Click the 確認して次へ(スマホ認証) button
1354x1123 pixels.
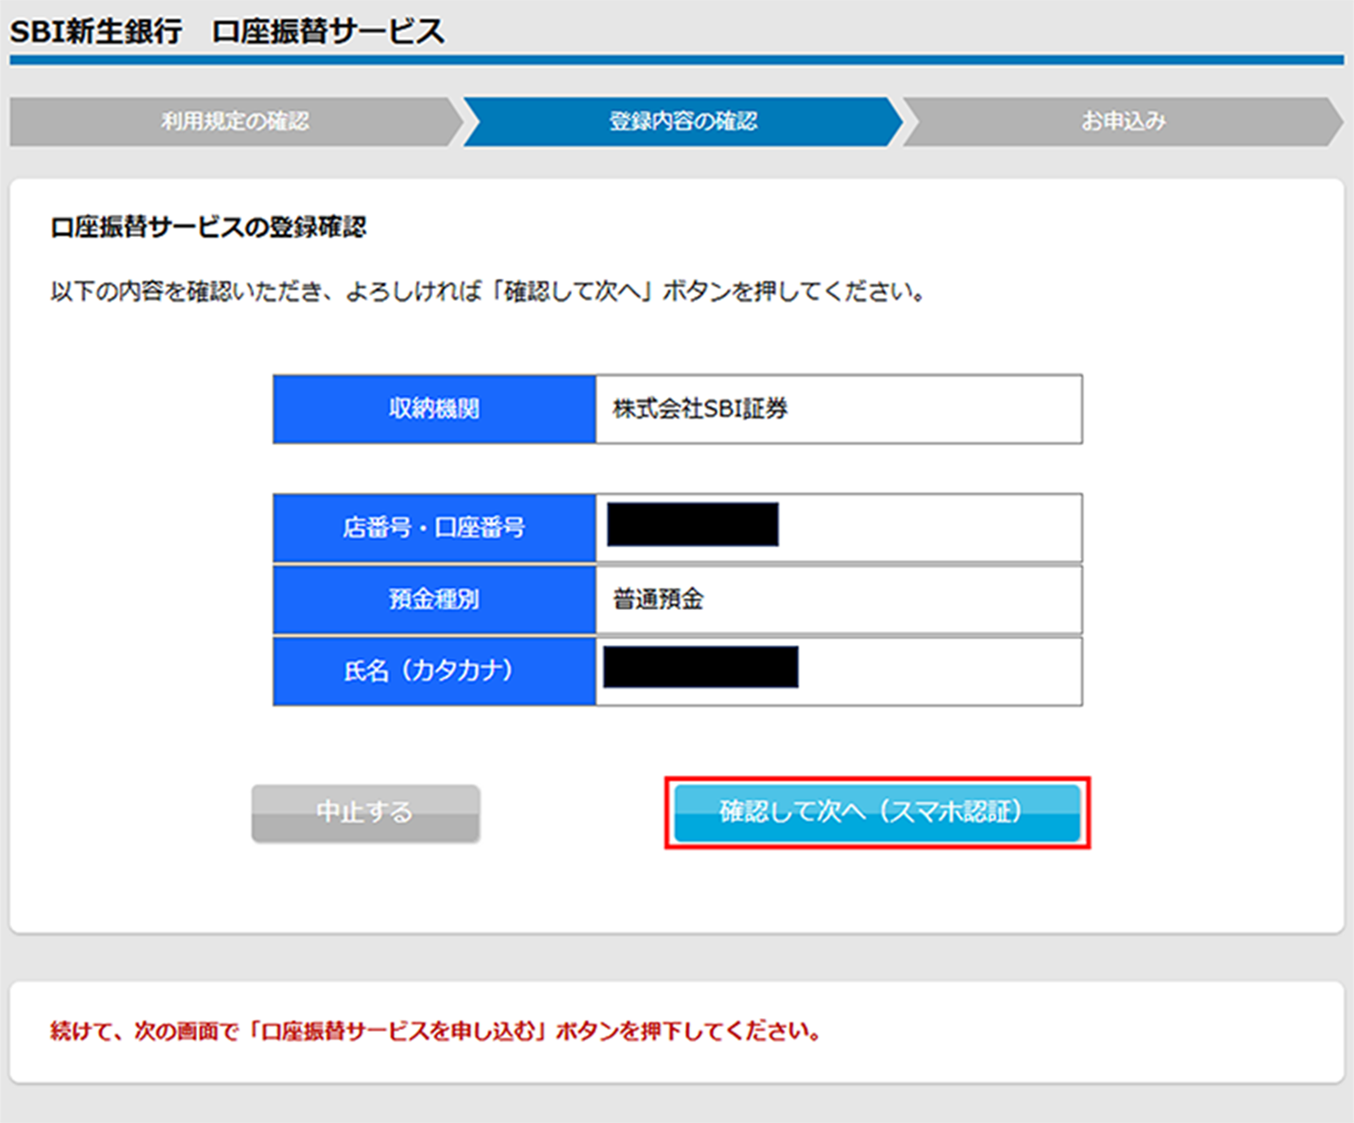(x=877, y=813)
